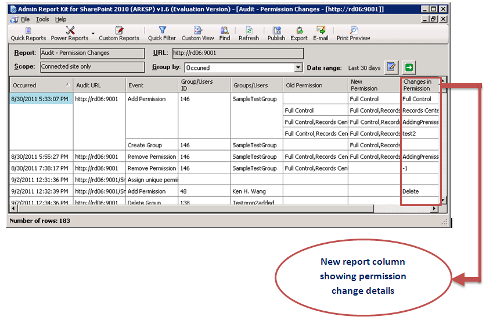Click the test2 permission change cell

point(420,134)
